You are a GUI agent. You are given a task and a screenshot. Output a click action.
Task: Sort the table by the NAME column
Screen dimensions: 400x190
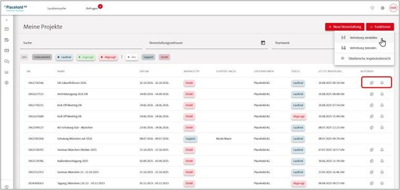(61, 72)
